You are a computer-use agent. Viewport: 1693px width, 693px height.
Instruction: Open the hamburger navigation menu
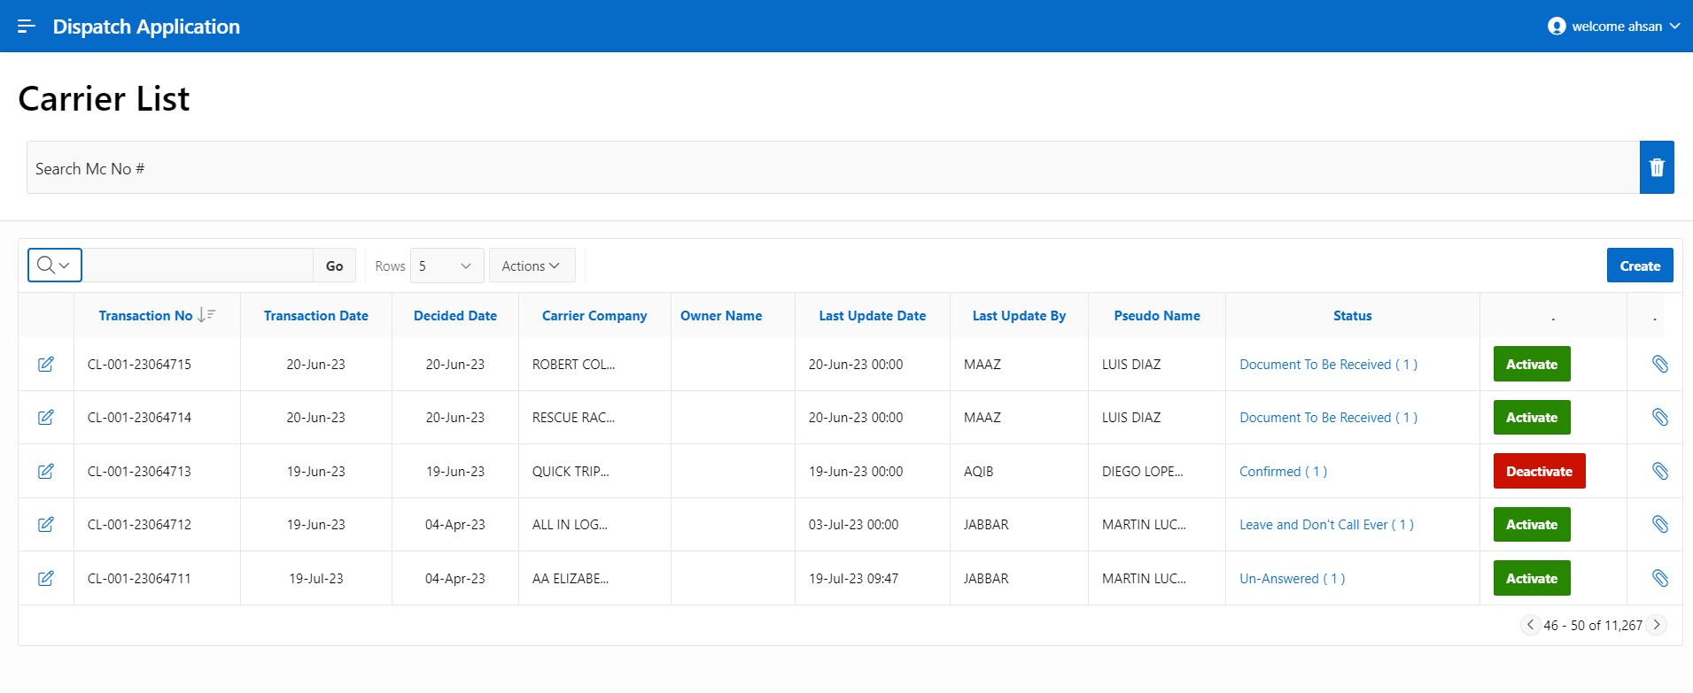point(27,27)
